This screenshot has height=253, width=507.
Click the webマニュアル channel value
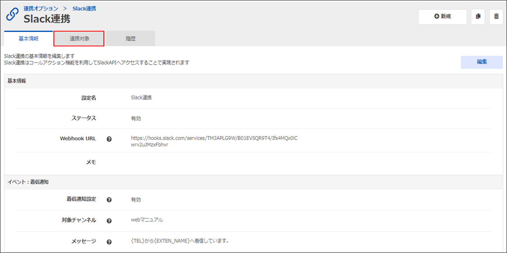(x=147, y=220)
